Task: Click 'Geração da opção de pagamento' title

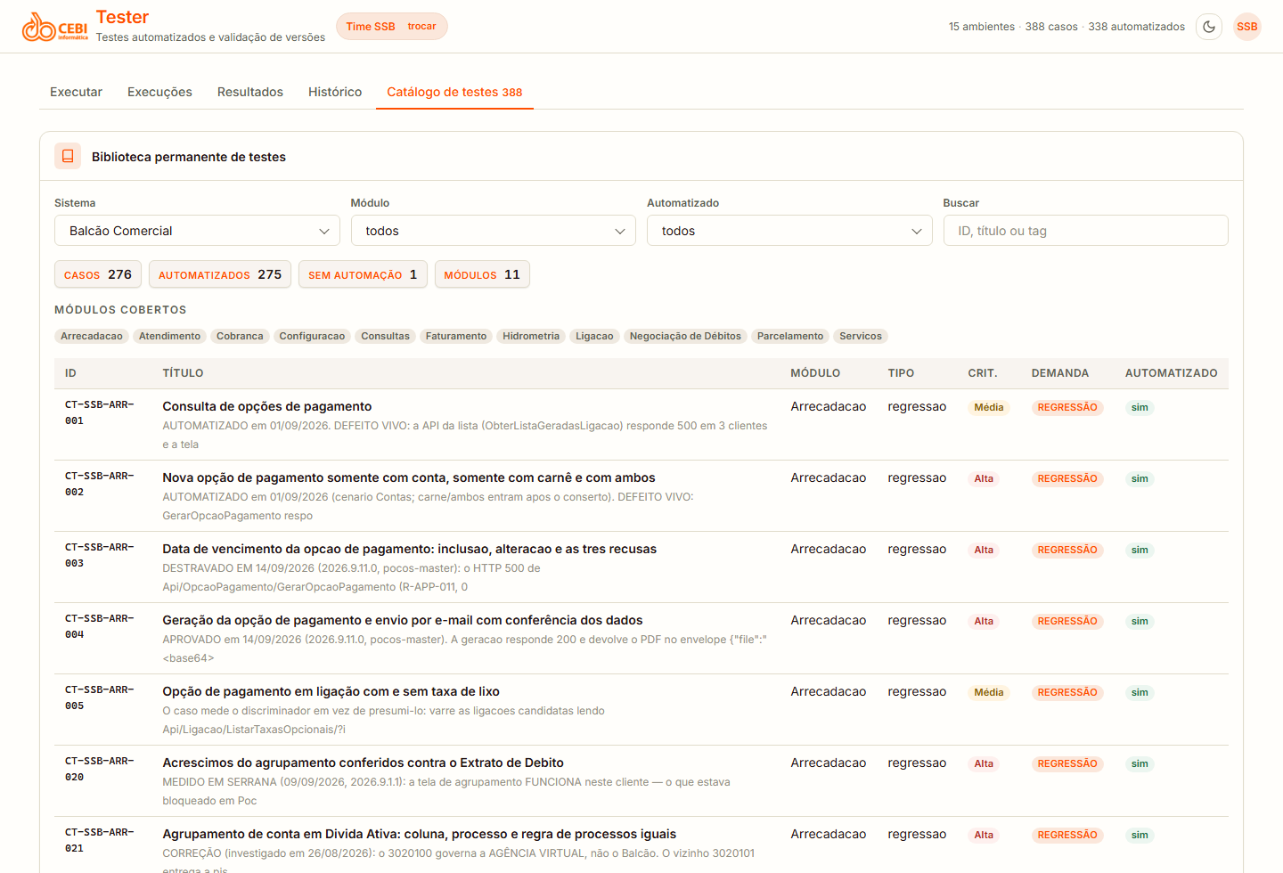Action: click(402, 620)
